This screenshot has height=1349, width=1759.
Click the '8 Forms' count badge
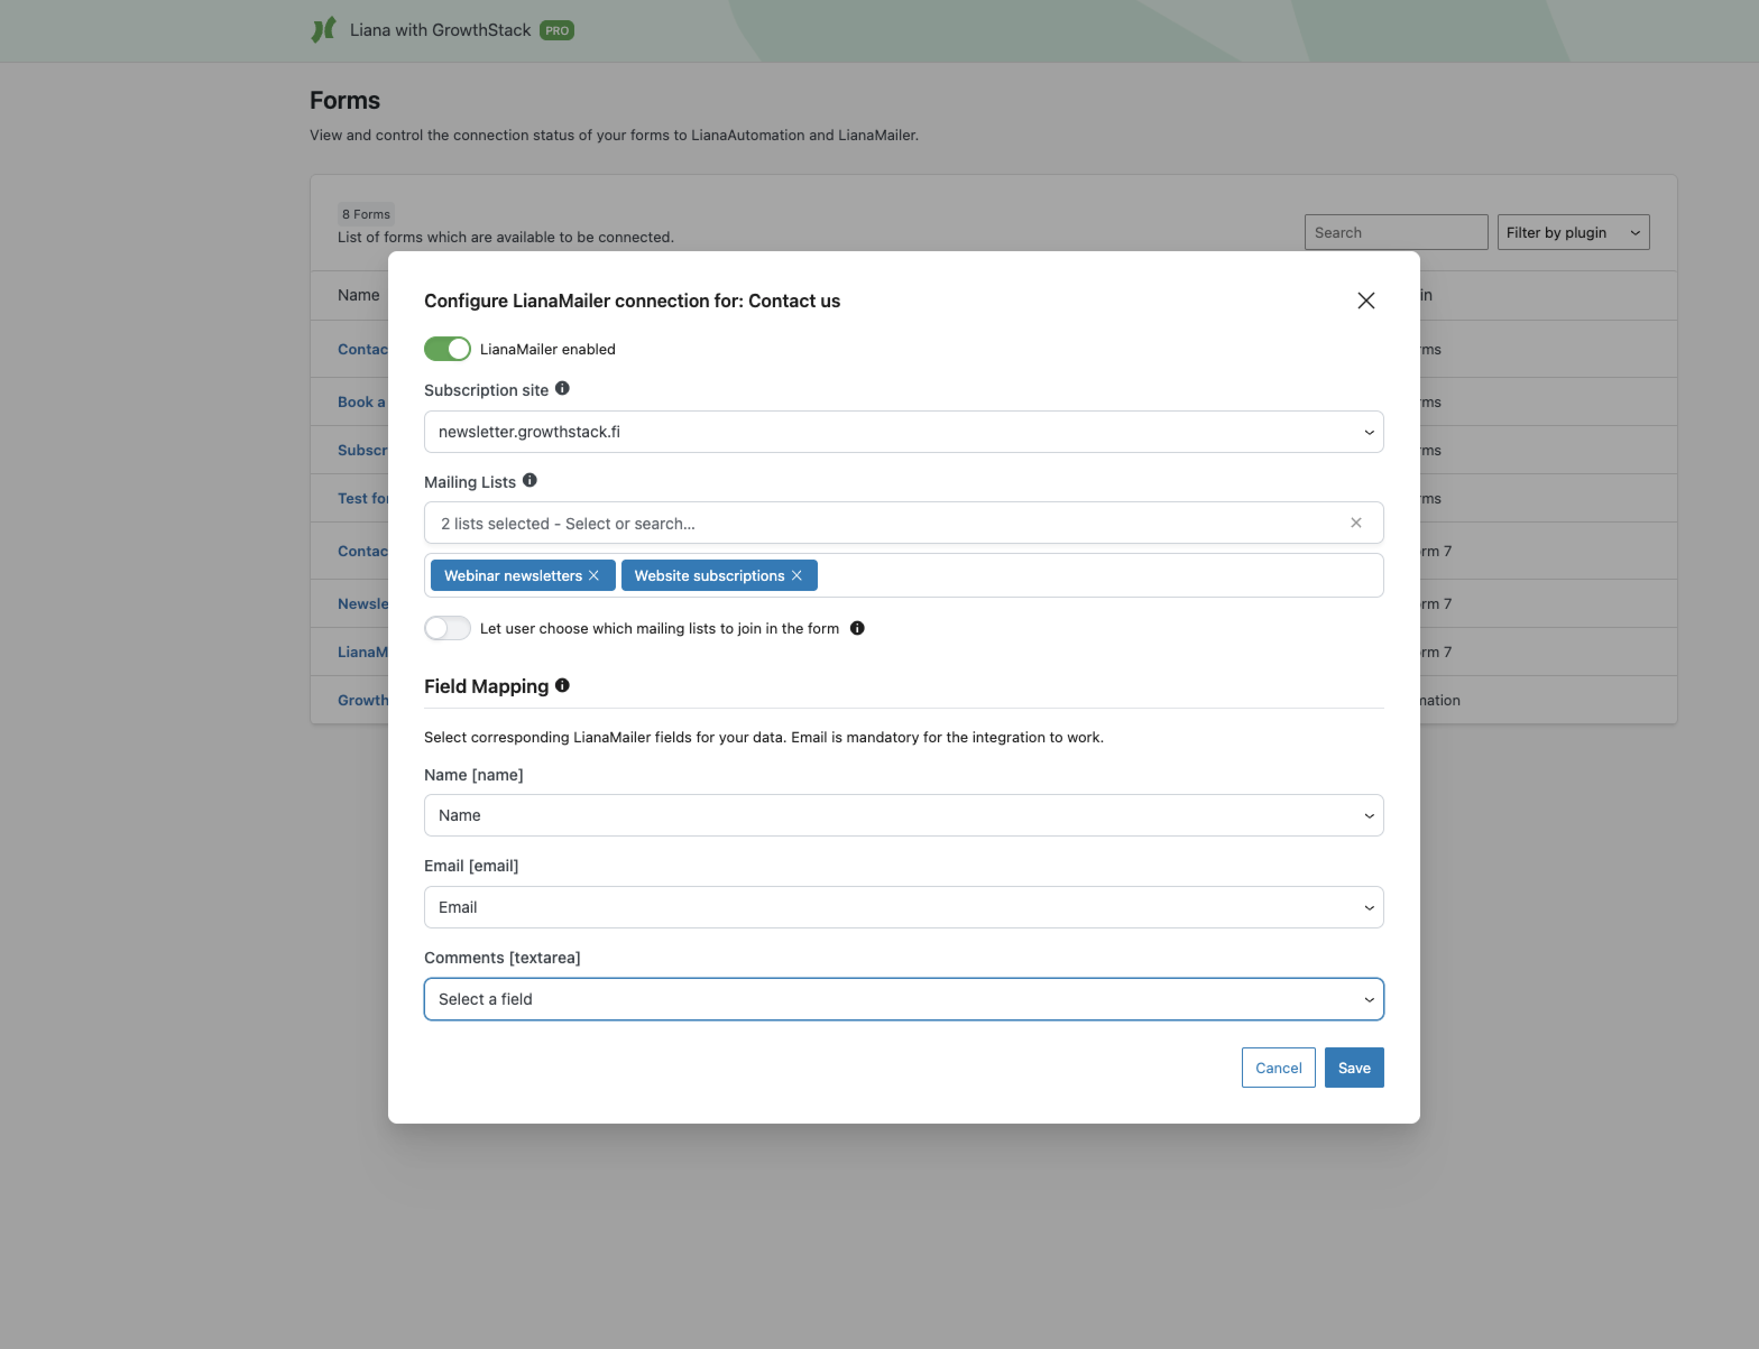click(366, 214)
